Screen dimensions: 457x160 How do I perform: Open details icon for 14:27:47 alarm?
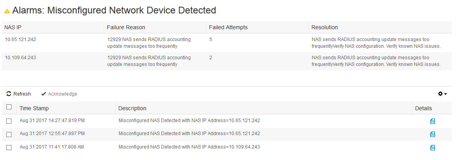[x=432, y=121]
